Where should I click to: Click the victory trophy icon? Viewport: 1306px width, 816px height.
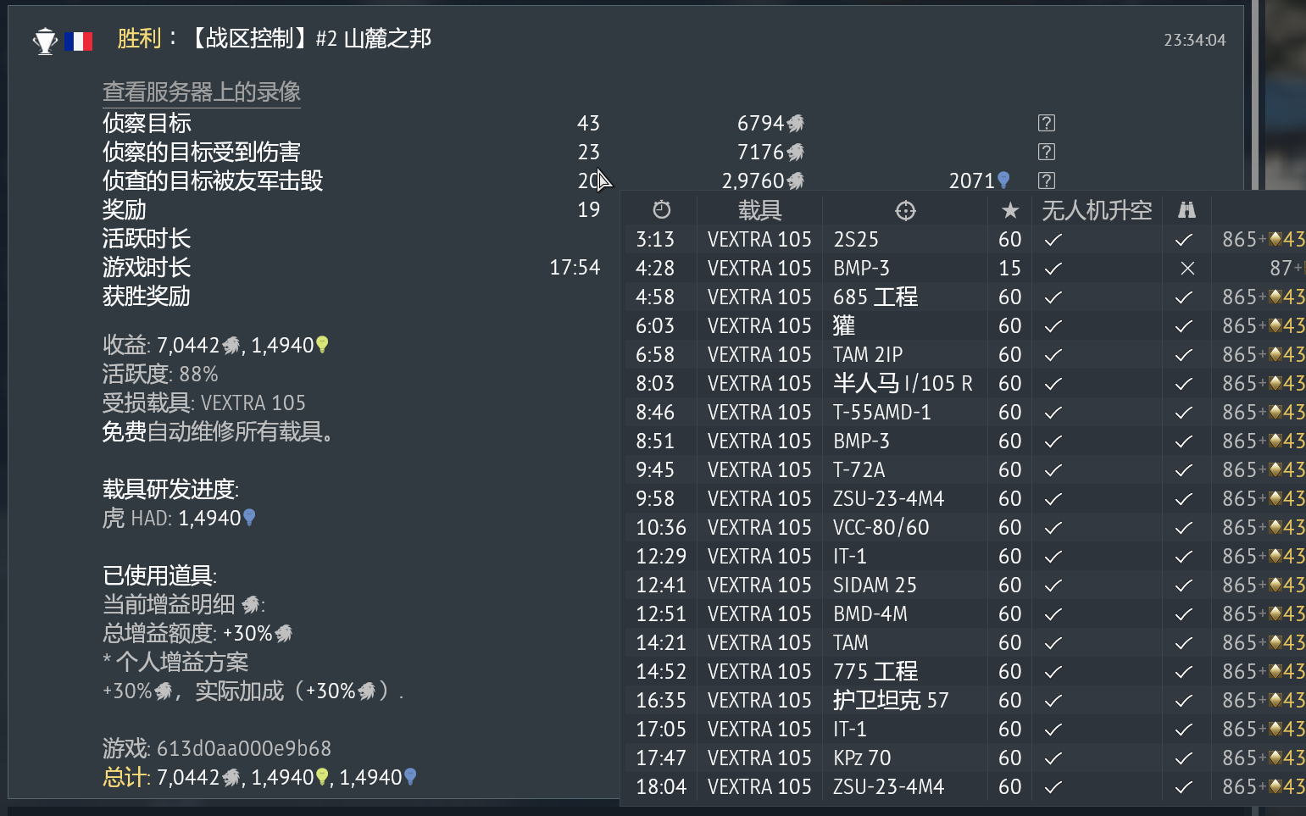pos(45,41)
